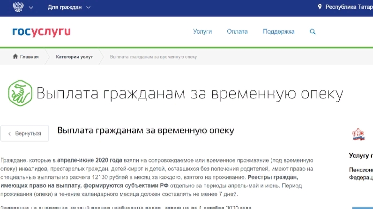Open the Услуги menu item
This screenshot has width=373, height=209.
[x=202, y=32]
